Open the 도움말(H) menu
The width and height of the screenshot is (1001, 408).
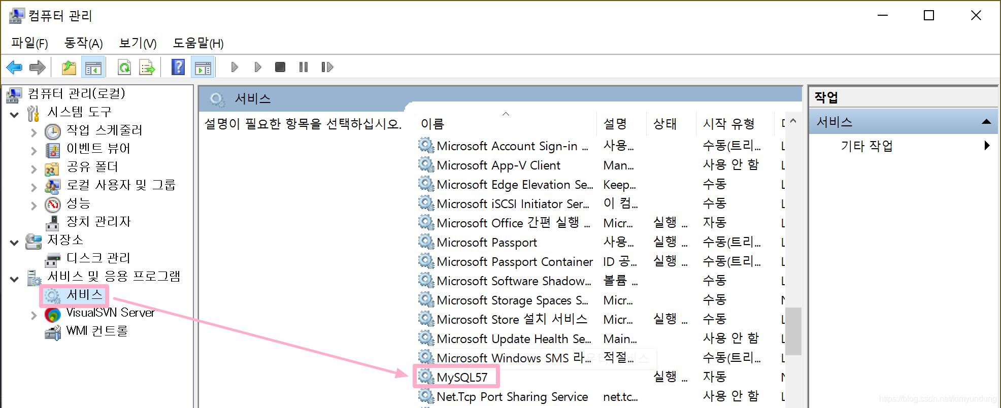click(198, 43)
